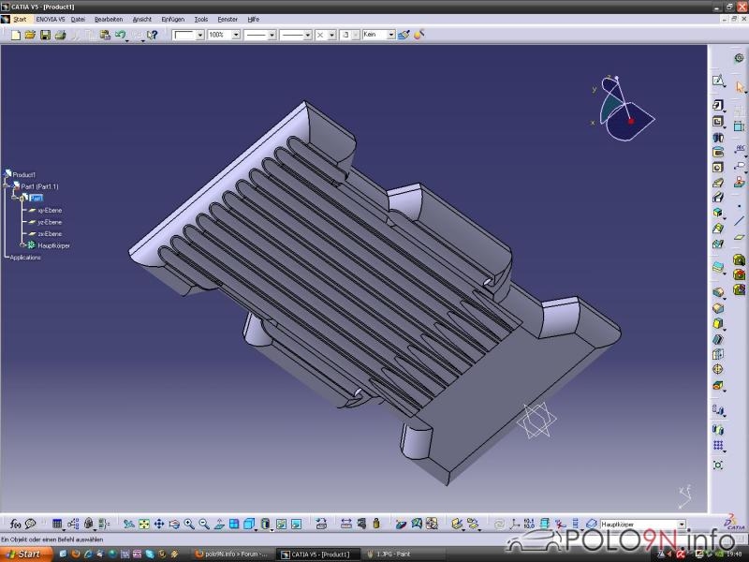Viewport: 749px width, 562px height.
Task: Open the fill color dropdown swatch
Action: 199,35
